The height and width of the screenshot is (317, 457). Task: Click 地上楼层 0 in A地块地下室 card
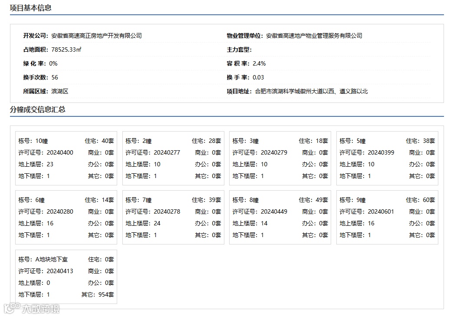(x=34, y=283)
